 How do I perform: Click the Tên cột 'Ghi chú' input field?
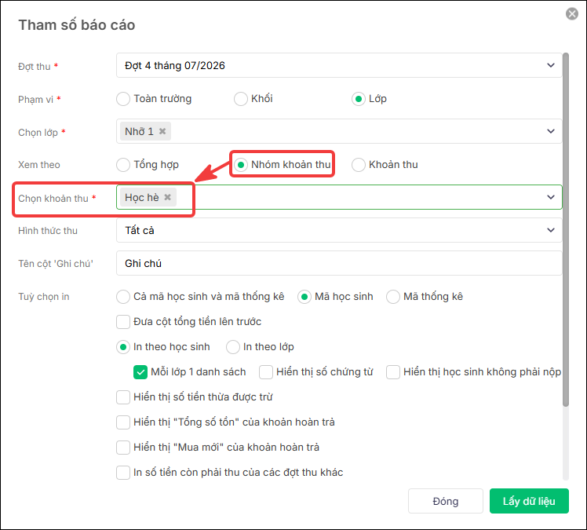point(339,263)
